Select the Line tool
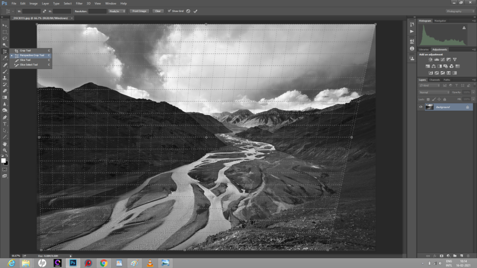The height and width of the screenshot is (268, 477). click(x=5, y=137)
